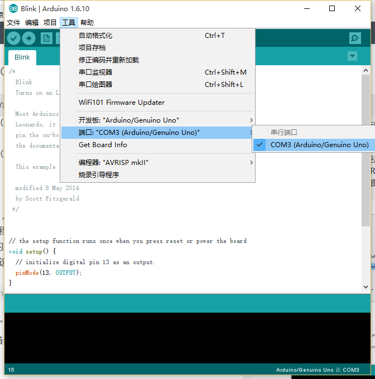Minimize the Arduino window
The image size is (375, 379).
tap(307, 9)
